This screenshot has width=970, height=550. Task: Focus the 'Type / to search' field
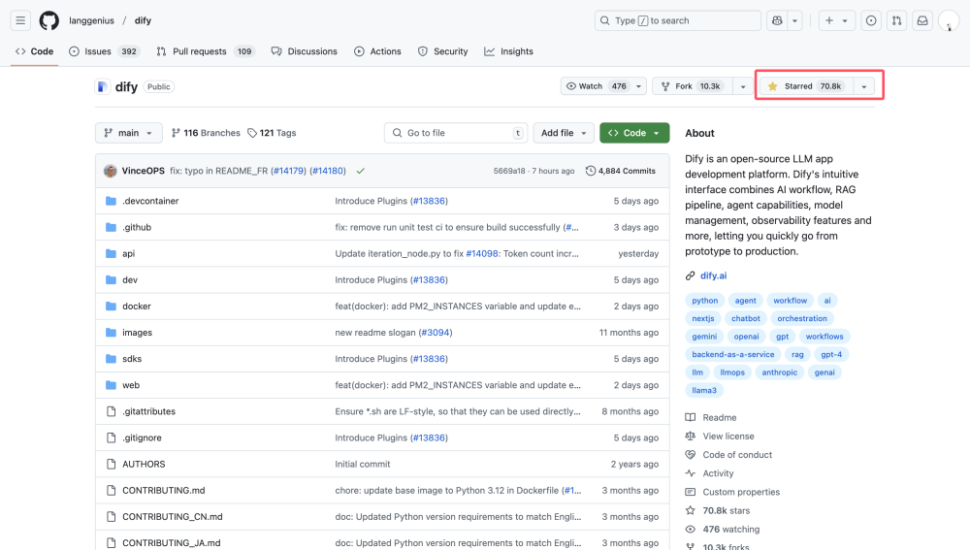677,20
